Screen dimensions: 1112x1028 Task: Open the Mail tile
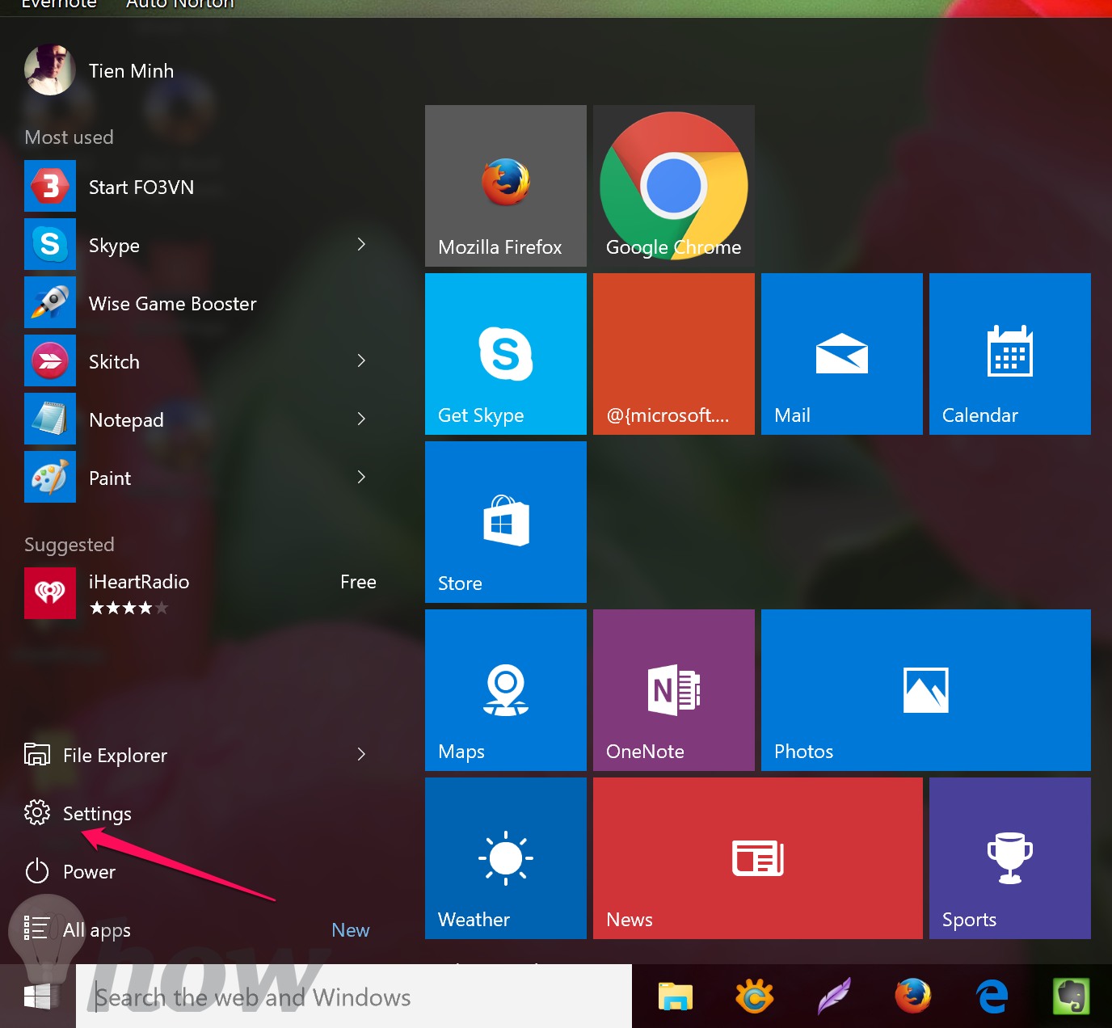pos(842,354)
